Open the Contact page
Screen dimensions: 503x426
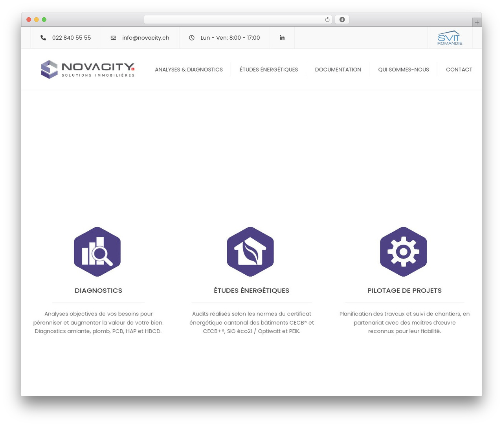click(x=459, y=70)
